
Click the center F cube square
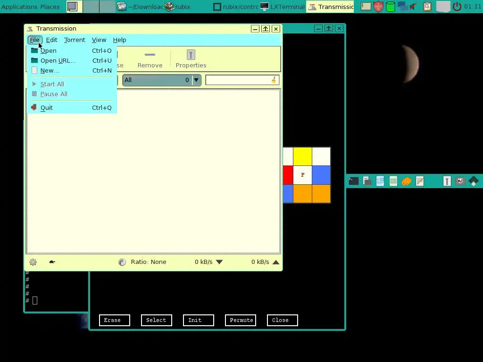302,175
